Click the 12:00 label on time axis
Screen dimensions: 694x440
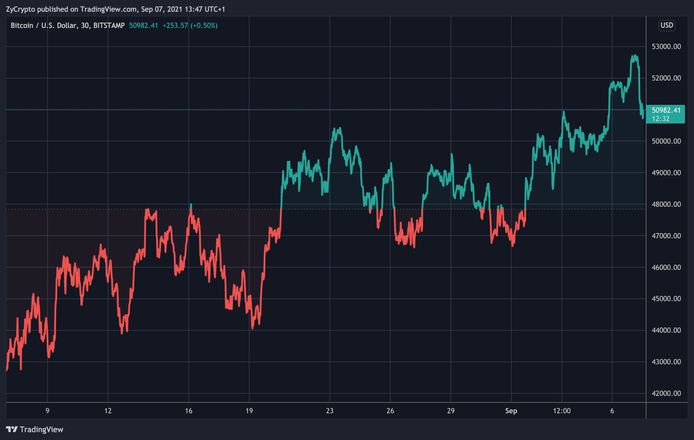click(562, 411)
